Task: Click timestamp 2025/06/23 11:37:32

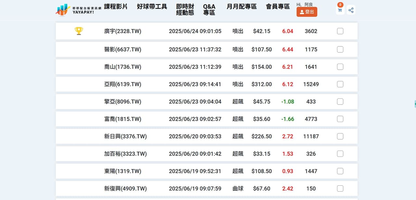Action: click(x=195, y=49)
